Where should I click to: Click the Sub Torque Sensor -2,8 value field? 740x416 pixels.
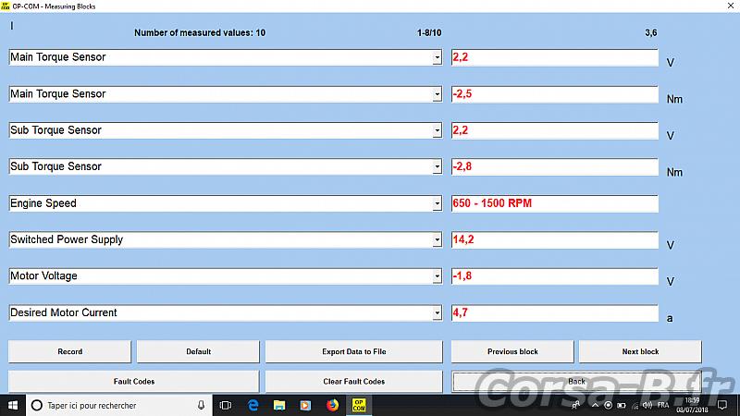click(x=554, y=166)
